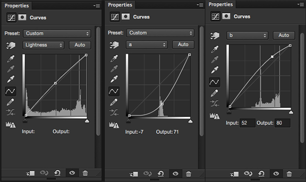Click the histogram clipping warning icon in a panel
Viewport: 306px width, 182px height.
coord(114,125)
